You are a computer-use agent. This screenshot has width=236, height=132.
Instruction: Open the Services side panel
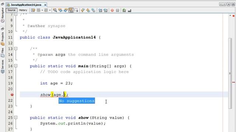point(3,67)
